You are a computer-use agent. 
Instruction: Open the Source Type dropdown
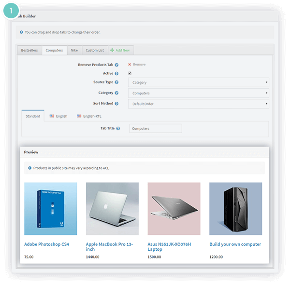[x=199, y=82]
